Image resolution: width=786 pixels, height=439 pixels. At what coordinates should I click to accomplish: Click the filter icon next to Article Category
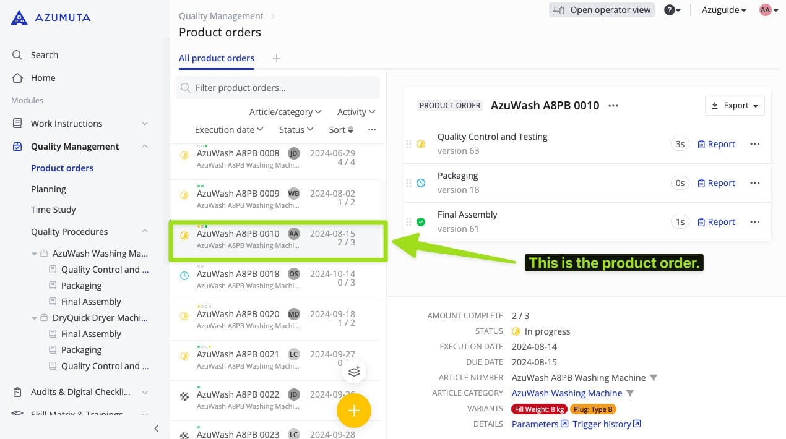point(630,393)
